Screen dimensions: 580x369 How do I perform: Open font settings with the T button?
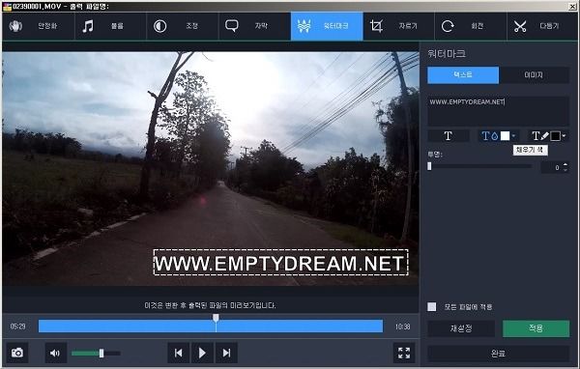coord(449,136)
